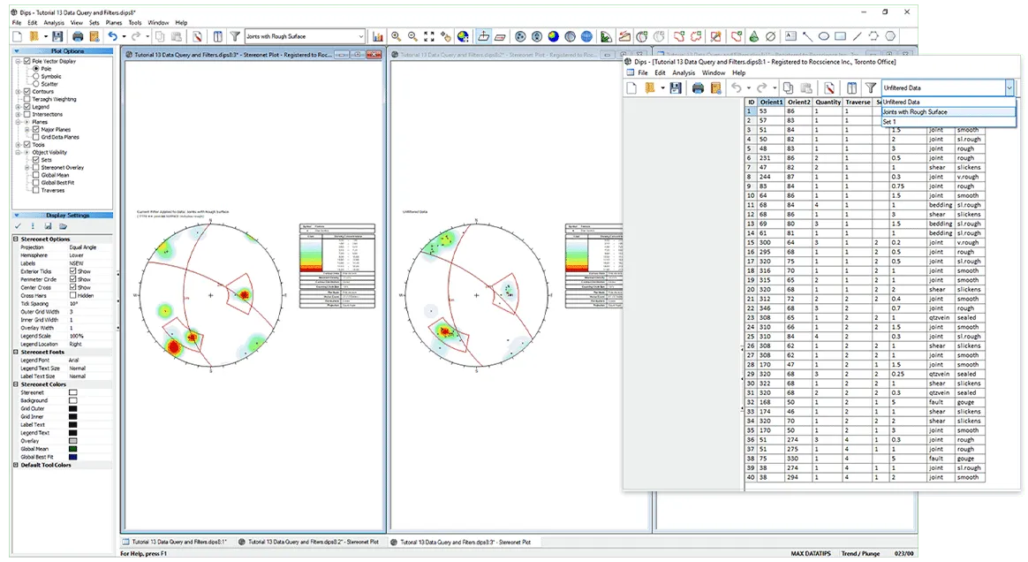
Task: Enable Grid Data Planes checkbox
Action: 36,137
